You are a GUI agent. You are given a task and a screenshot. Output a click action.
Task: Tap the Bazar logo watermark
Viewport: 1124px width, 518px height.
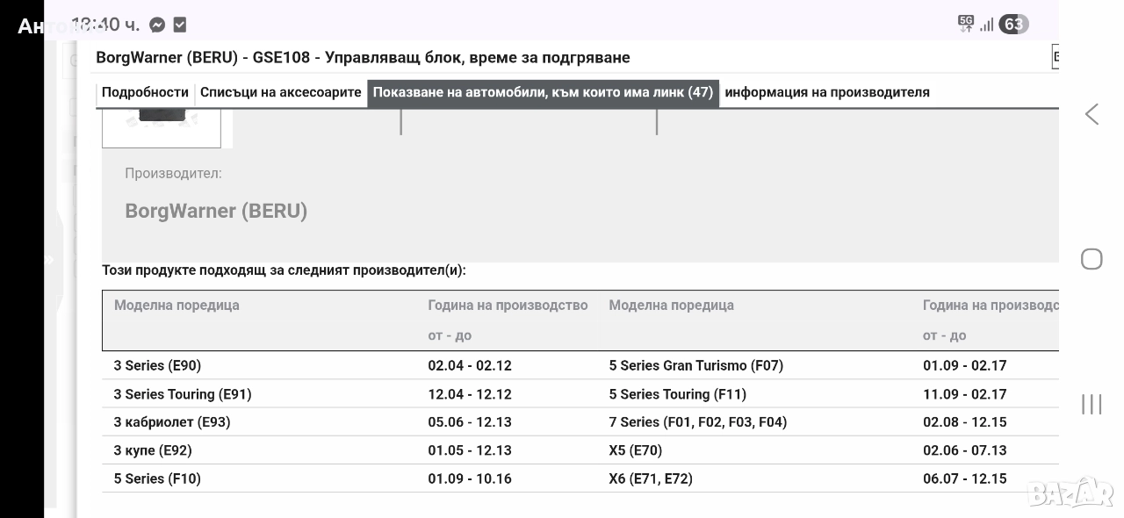pos(1070,493)
